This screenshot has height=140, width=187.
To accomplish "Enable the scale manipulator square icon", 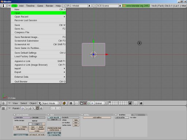I will [x=92, y=103].
